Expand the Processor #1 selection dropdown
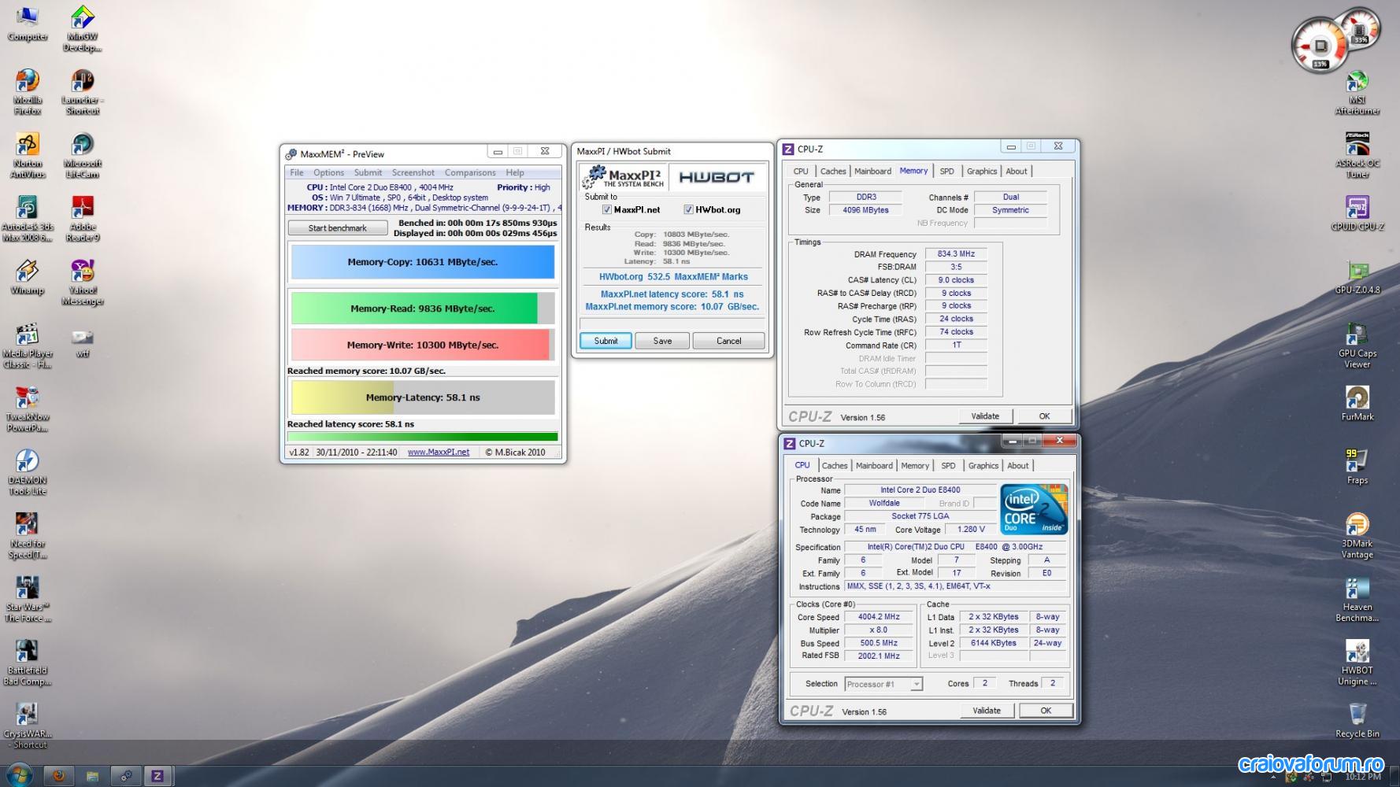The height and width of the screenshot is (787, 1400). (917, 684)
